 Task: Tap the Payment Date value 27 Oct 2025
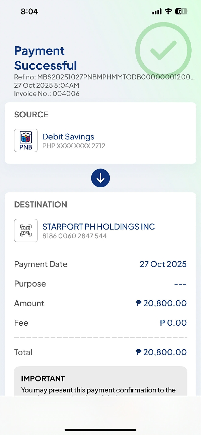tap(163, 264)
